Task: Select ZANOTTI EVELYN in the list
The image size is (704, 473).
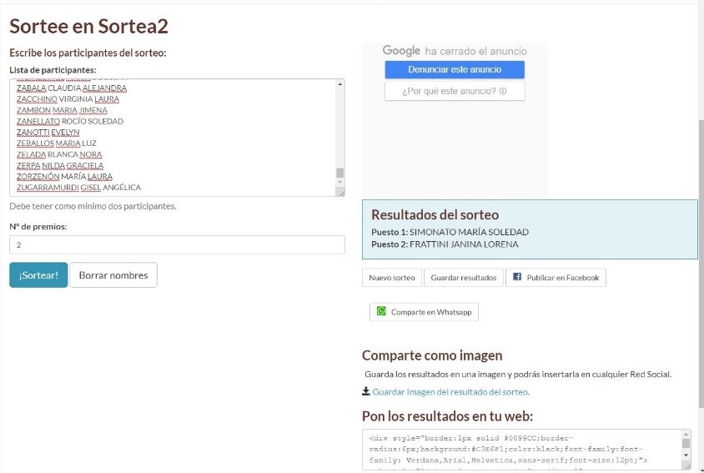Action: (x=48, y=132)
